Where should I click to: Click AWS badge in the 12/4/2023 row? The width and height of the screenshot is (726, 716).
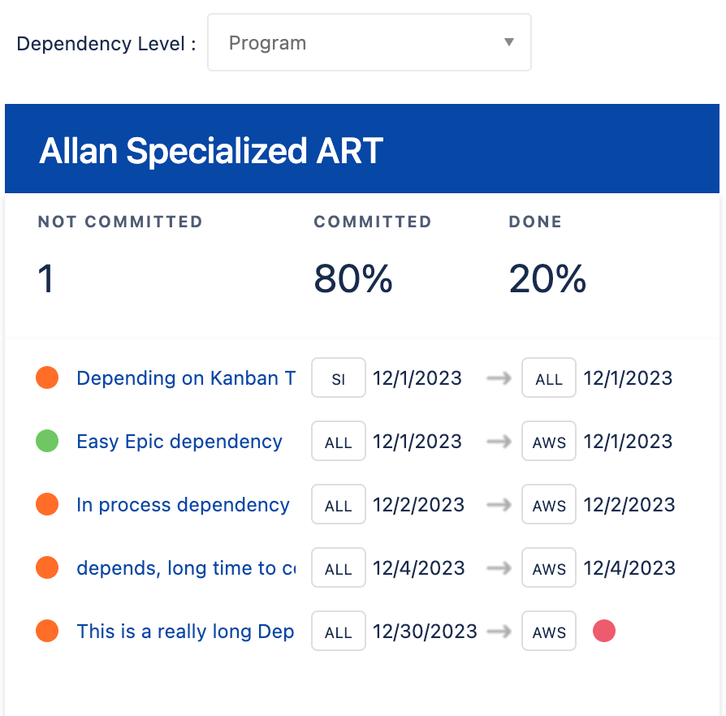(549, 568)
